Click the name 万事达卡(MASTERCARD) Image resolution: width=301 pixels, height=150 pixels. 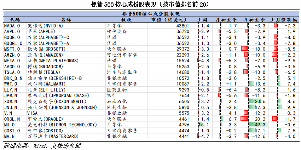point(53,136)
